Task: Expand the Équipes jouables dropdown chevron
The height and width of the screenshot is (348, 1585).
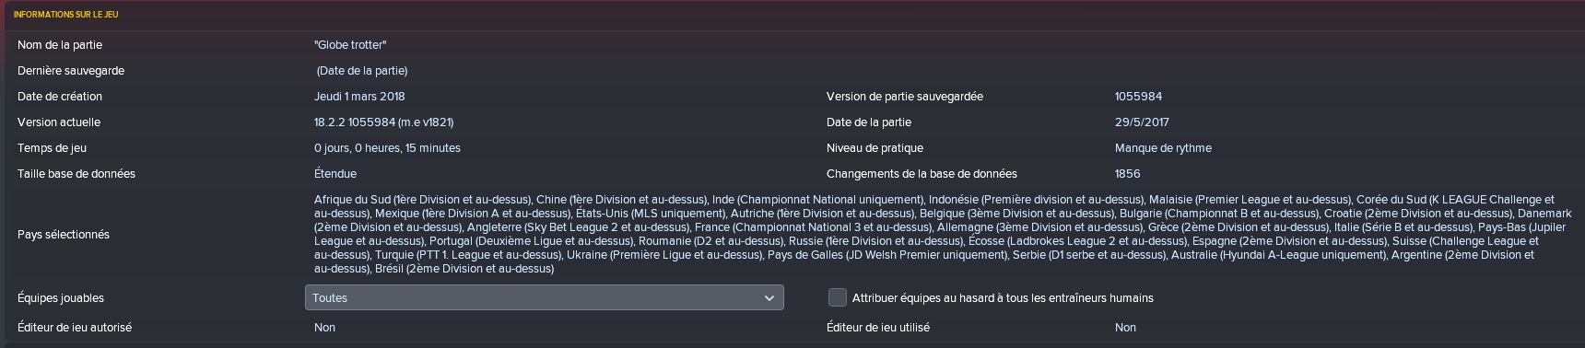Action: click(x=769, y=298)
